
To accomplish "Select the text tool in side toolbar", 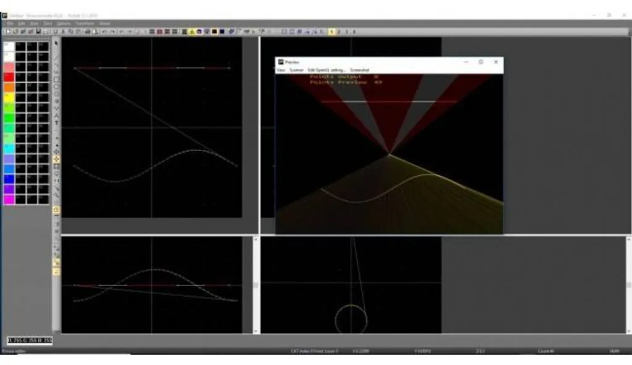I will tap(56, 123).
